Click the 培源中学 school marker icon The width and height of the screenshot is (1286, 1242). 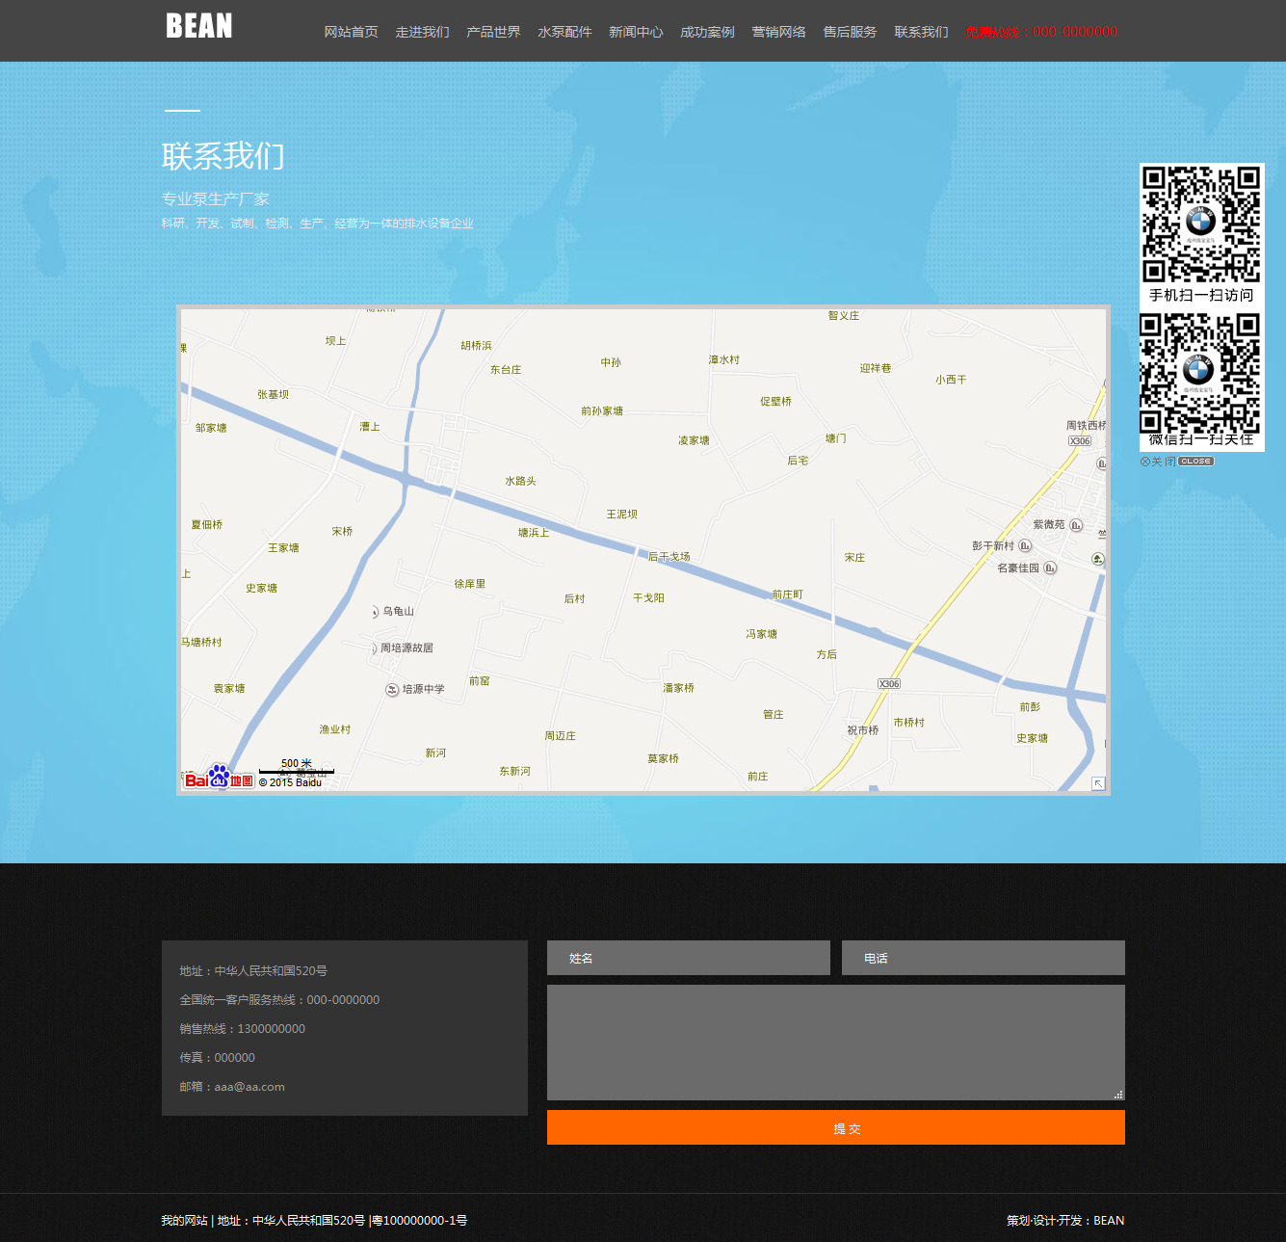point(392,690)
